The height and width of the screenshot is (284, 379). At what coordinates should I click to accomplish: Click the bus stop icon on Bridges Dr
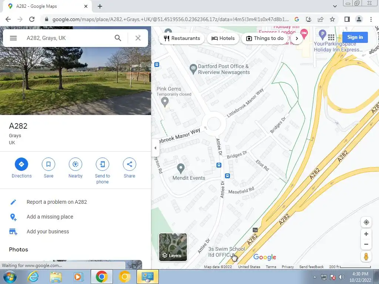219,165
